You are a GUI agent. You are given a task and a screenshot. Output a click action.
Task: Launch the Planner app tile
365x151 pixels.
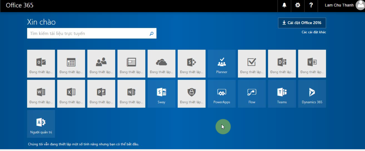pos(221,64)
